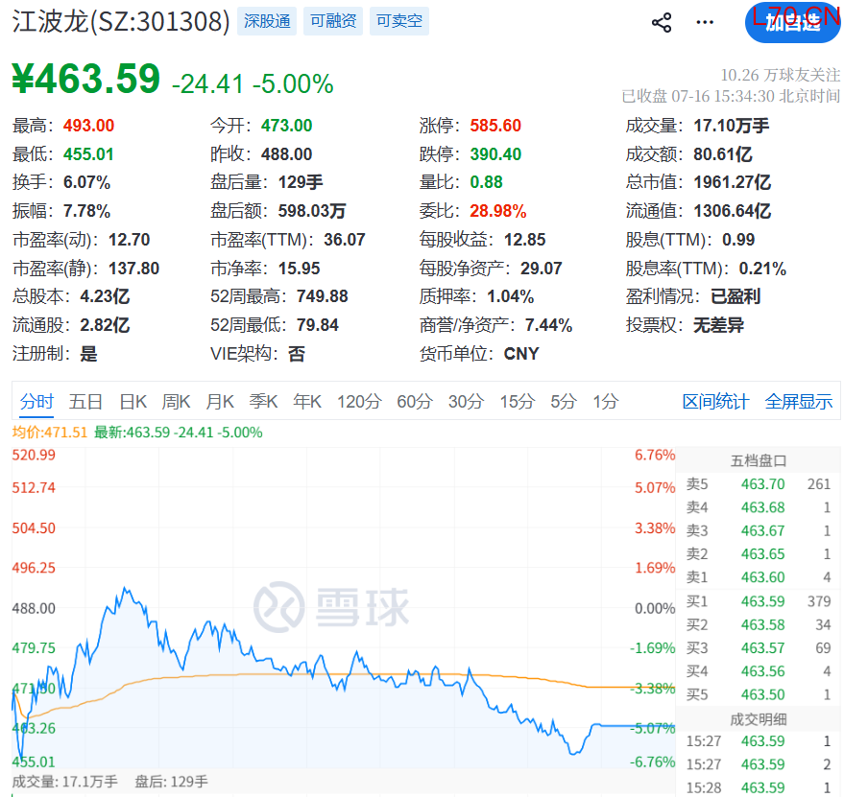Viewport: 844px width, 797px height.
Task: Click the 卖1 order row at 463.60
Action: pos(759,577)
